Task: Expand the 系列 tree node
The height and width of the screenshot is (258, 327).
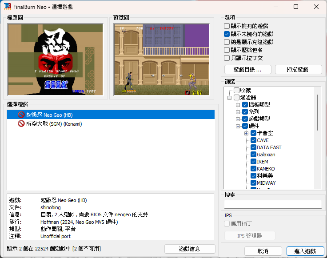Action: click(238, 112)
